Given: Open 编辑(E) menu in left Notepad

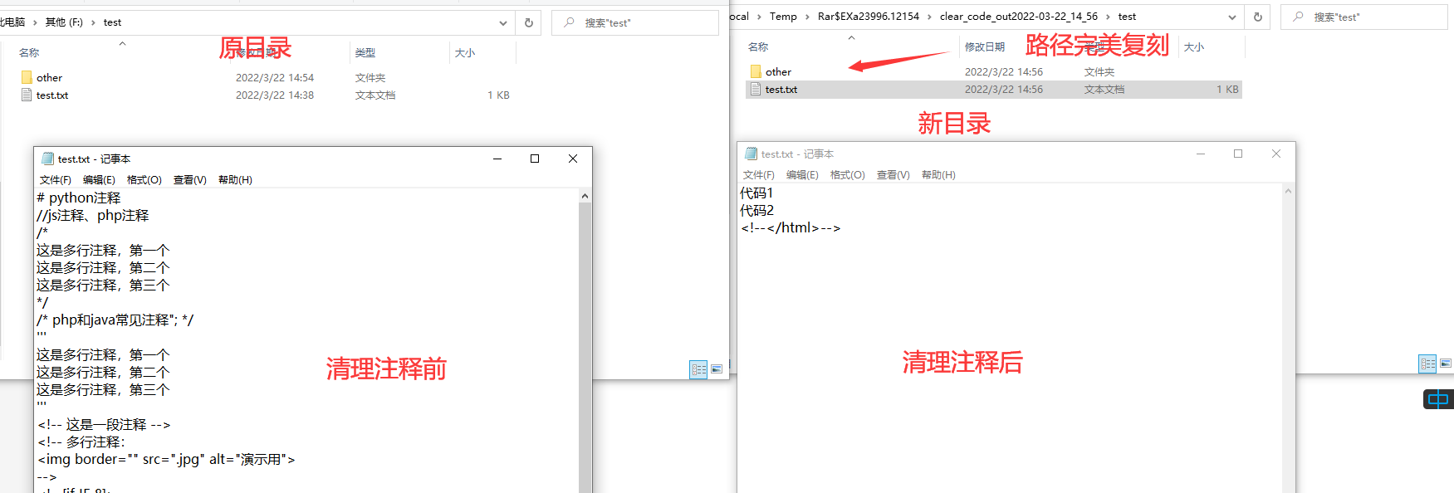Looking at the screenshot, I should 99,180.
